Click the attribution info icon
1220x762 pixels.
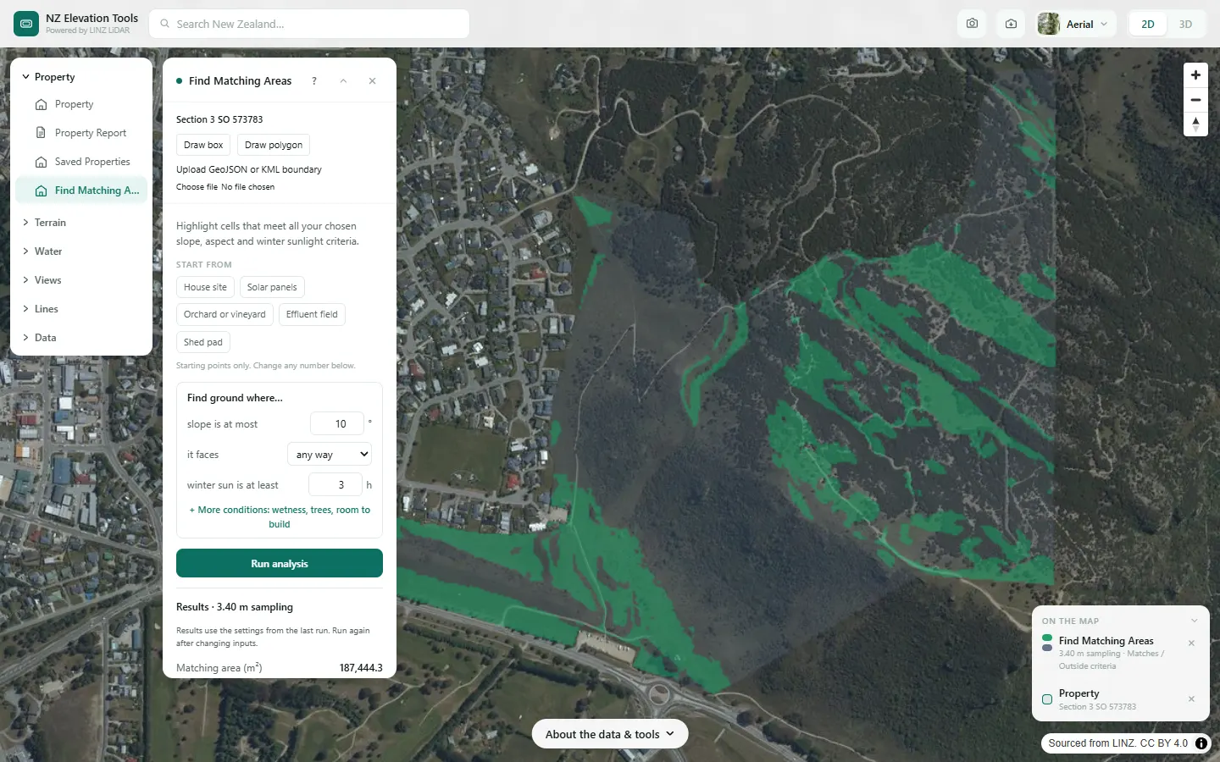[1201, 743]
